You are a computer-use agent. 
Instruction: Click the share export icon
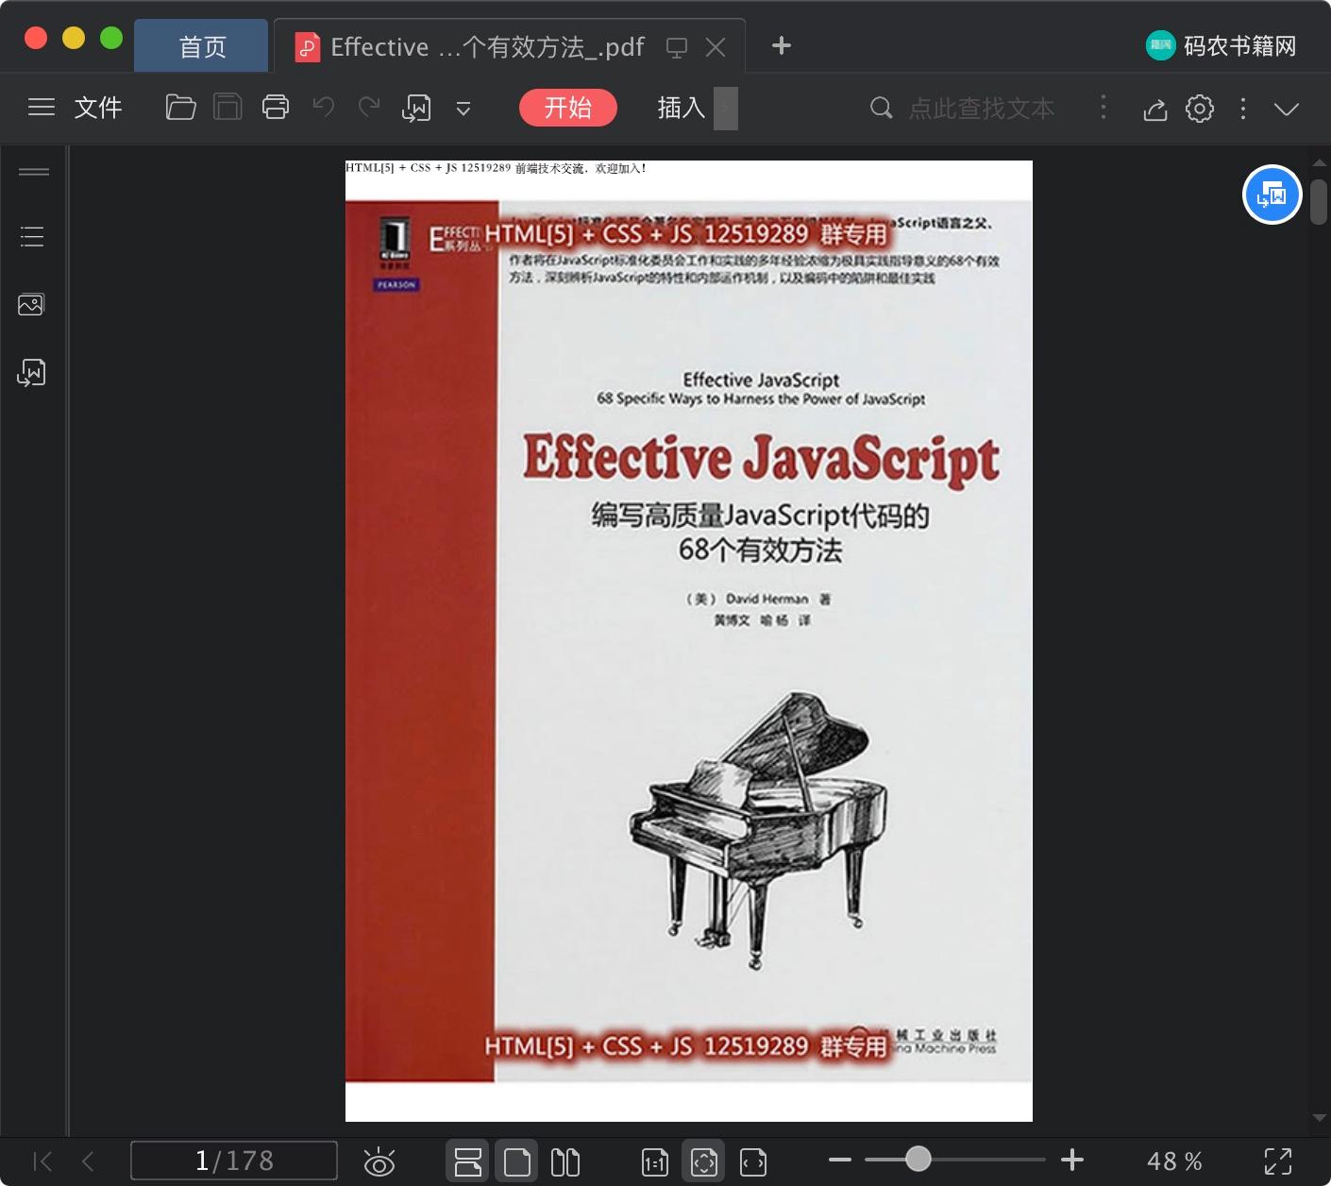(x=1155, y=110)
